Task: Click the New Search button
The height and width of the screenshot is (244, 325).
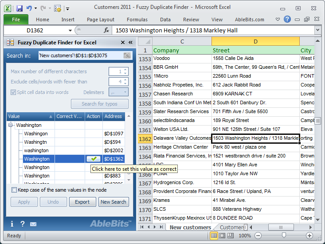Action: tap(114, 202)
